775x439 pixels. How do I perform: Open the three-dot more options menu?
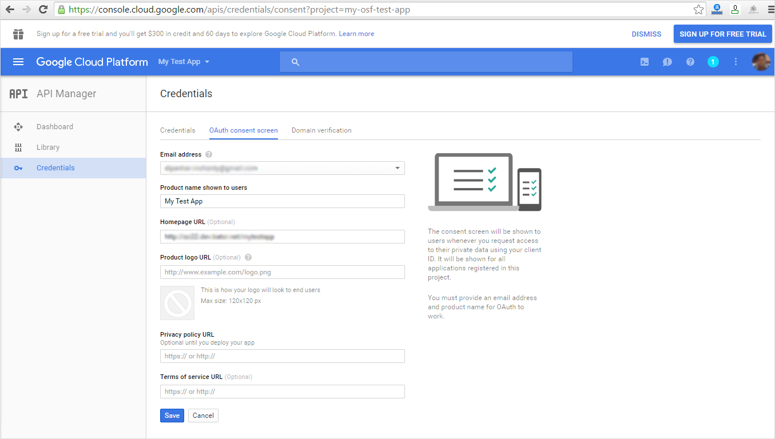(736, 62)
